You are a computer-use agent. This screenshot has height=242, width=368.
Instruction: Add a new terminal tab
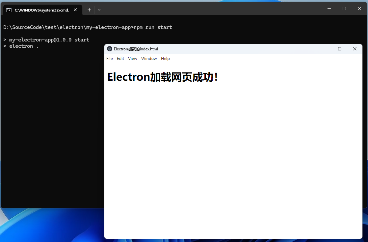point(89,10)
